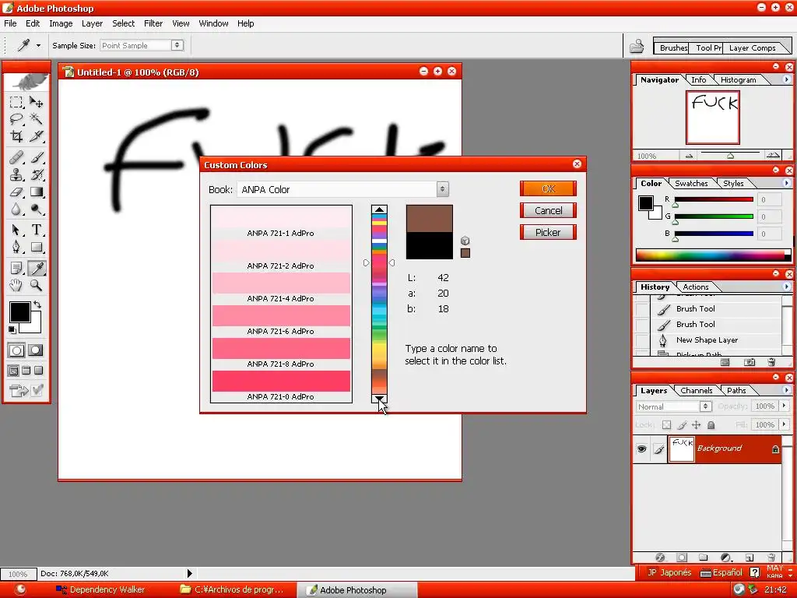Switch to the Actions tab
The height and width of the screenshot is (598, 797).
695,287
